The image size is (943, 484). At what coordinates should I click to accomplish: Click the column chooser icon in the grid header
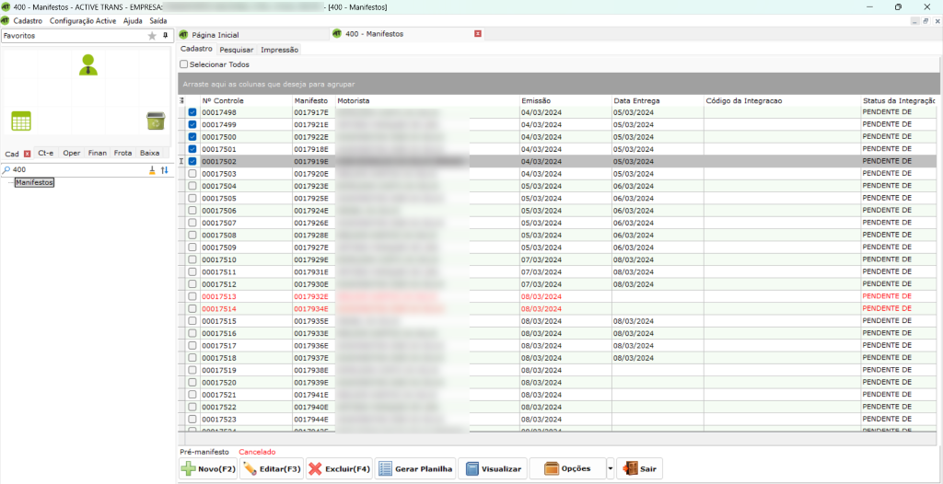[182, 100]
